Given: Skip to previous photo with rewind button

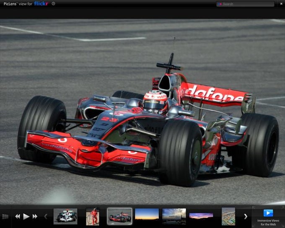Looking at the screenshot, I should tap(18, 217).
